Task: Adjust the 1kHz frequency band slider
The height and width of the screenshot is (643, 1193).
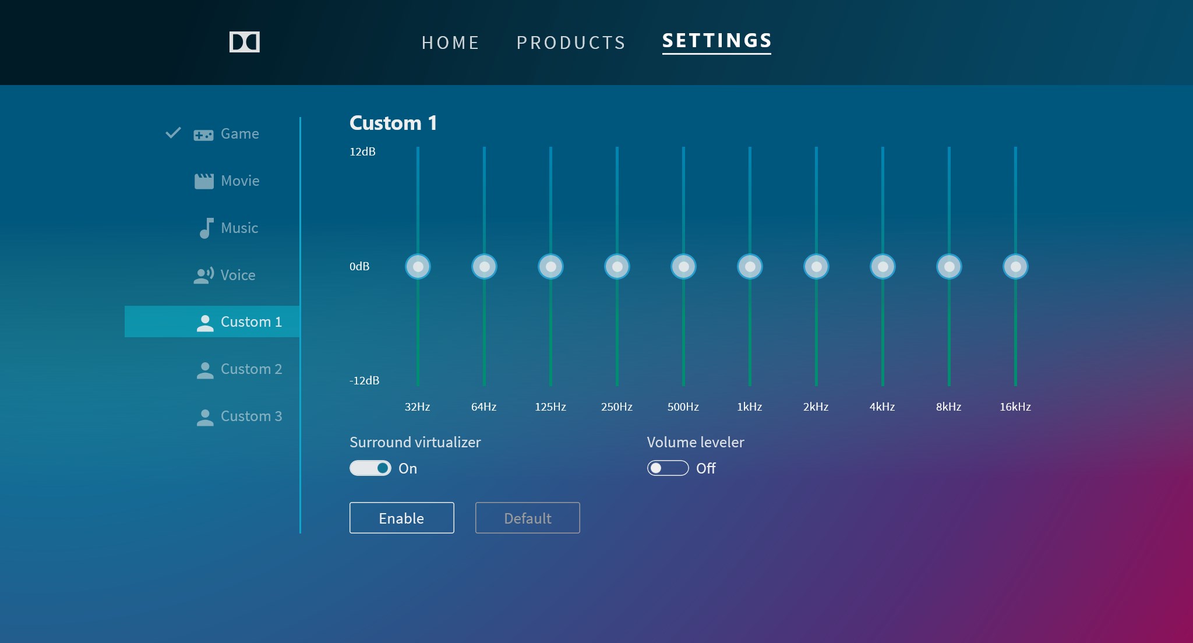Action: click(748, 265)
